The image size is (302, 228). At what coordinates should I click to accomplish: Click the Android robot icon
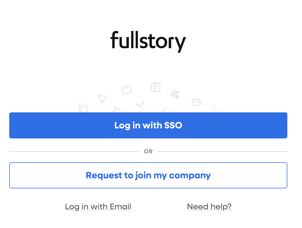(x=196, y=102)
